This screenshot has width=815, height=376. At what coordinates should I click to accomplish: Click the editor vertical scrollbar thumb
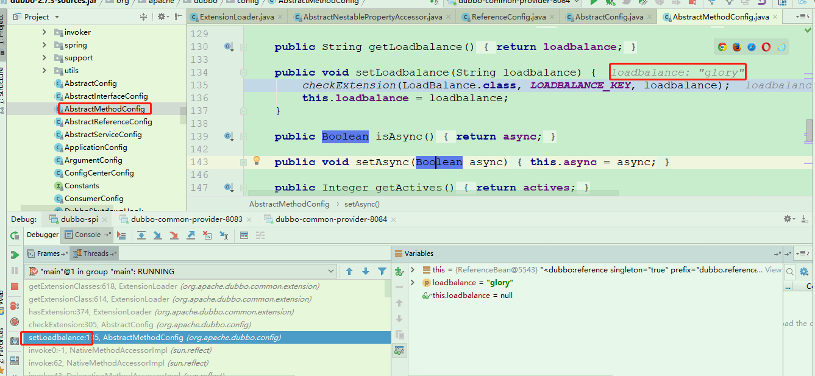pos(810,129)
